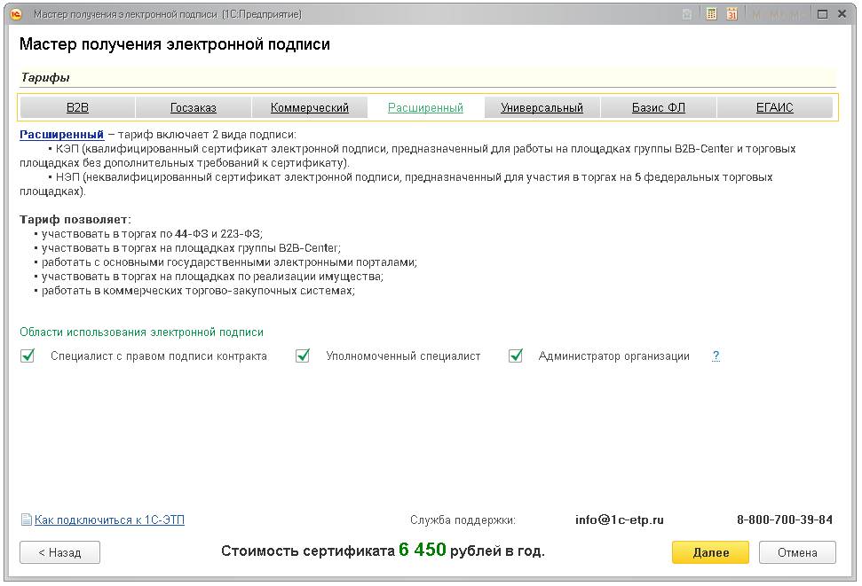
Task: Switch to the B2B tariff tab
Action: pyautogui.click(x=77, y=107)
